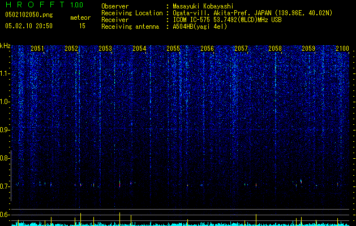Image resolution: width=356 pixels, height=226 pixels.
Task: Click the 2056 time axis marker
Action: [x=207, y=49]
